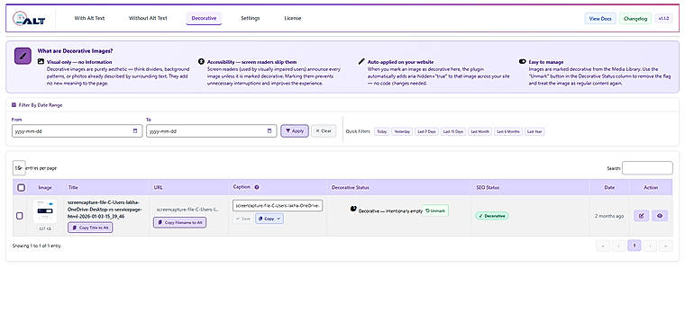The image size is (685, 331).
Task: Open the To date calendar picker
Action: (x=269, y=130)
